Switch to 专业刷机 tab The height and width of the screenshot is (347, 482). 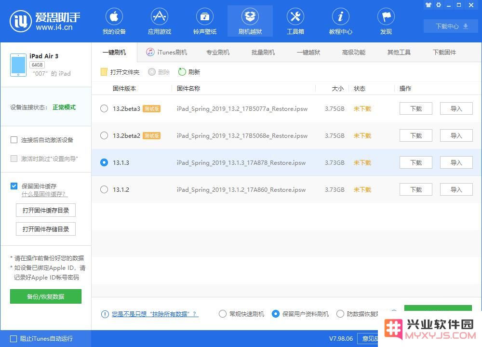click(x=218, y=53)
